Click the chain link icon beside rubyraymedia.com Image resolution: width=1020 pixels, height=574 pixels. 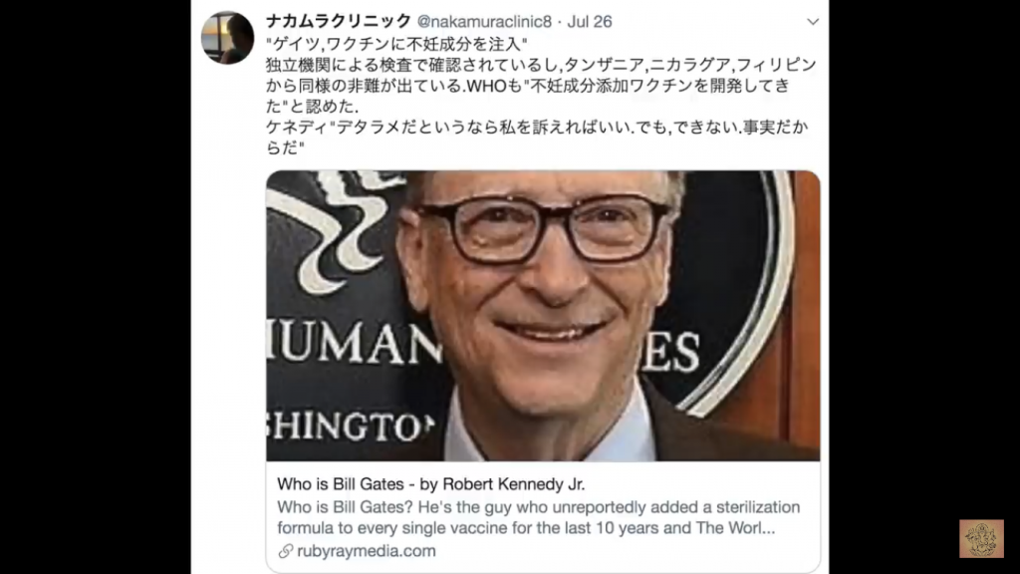[x=286, y=551]
